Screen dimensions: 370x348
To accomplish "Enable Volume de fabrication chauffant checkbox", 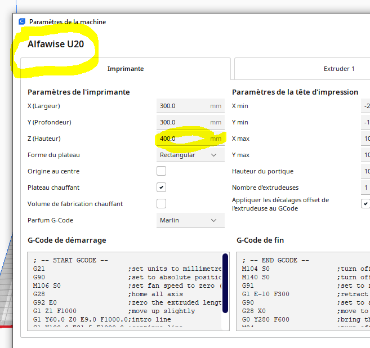I will [x=161, y=204].
